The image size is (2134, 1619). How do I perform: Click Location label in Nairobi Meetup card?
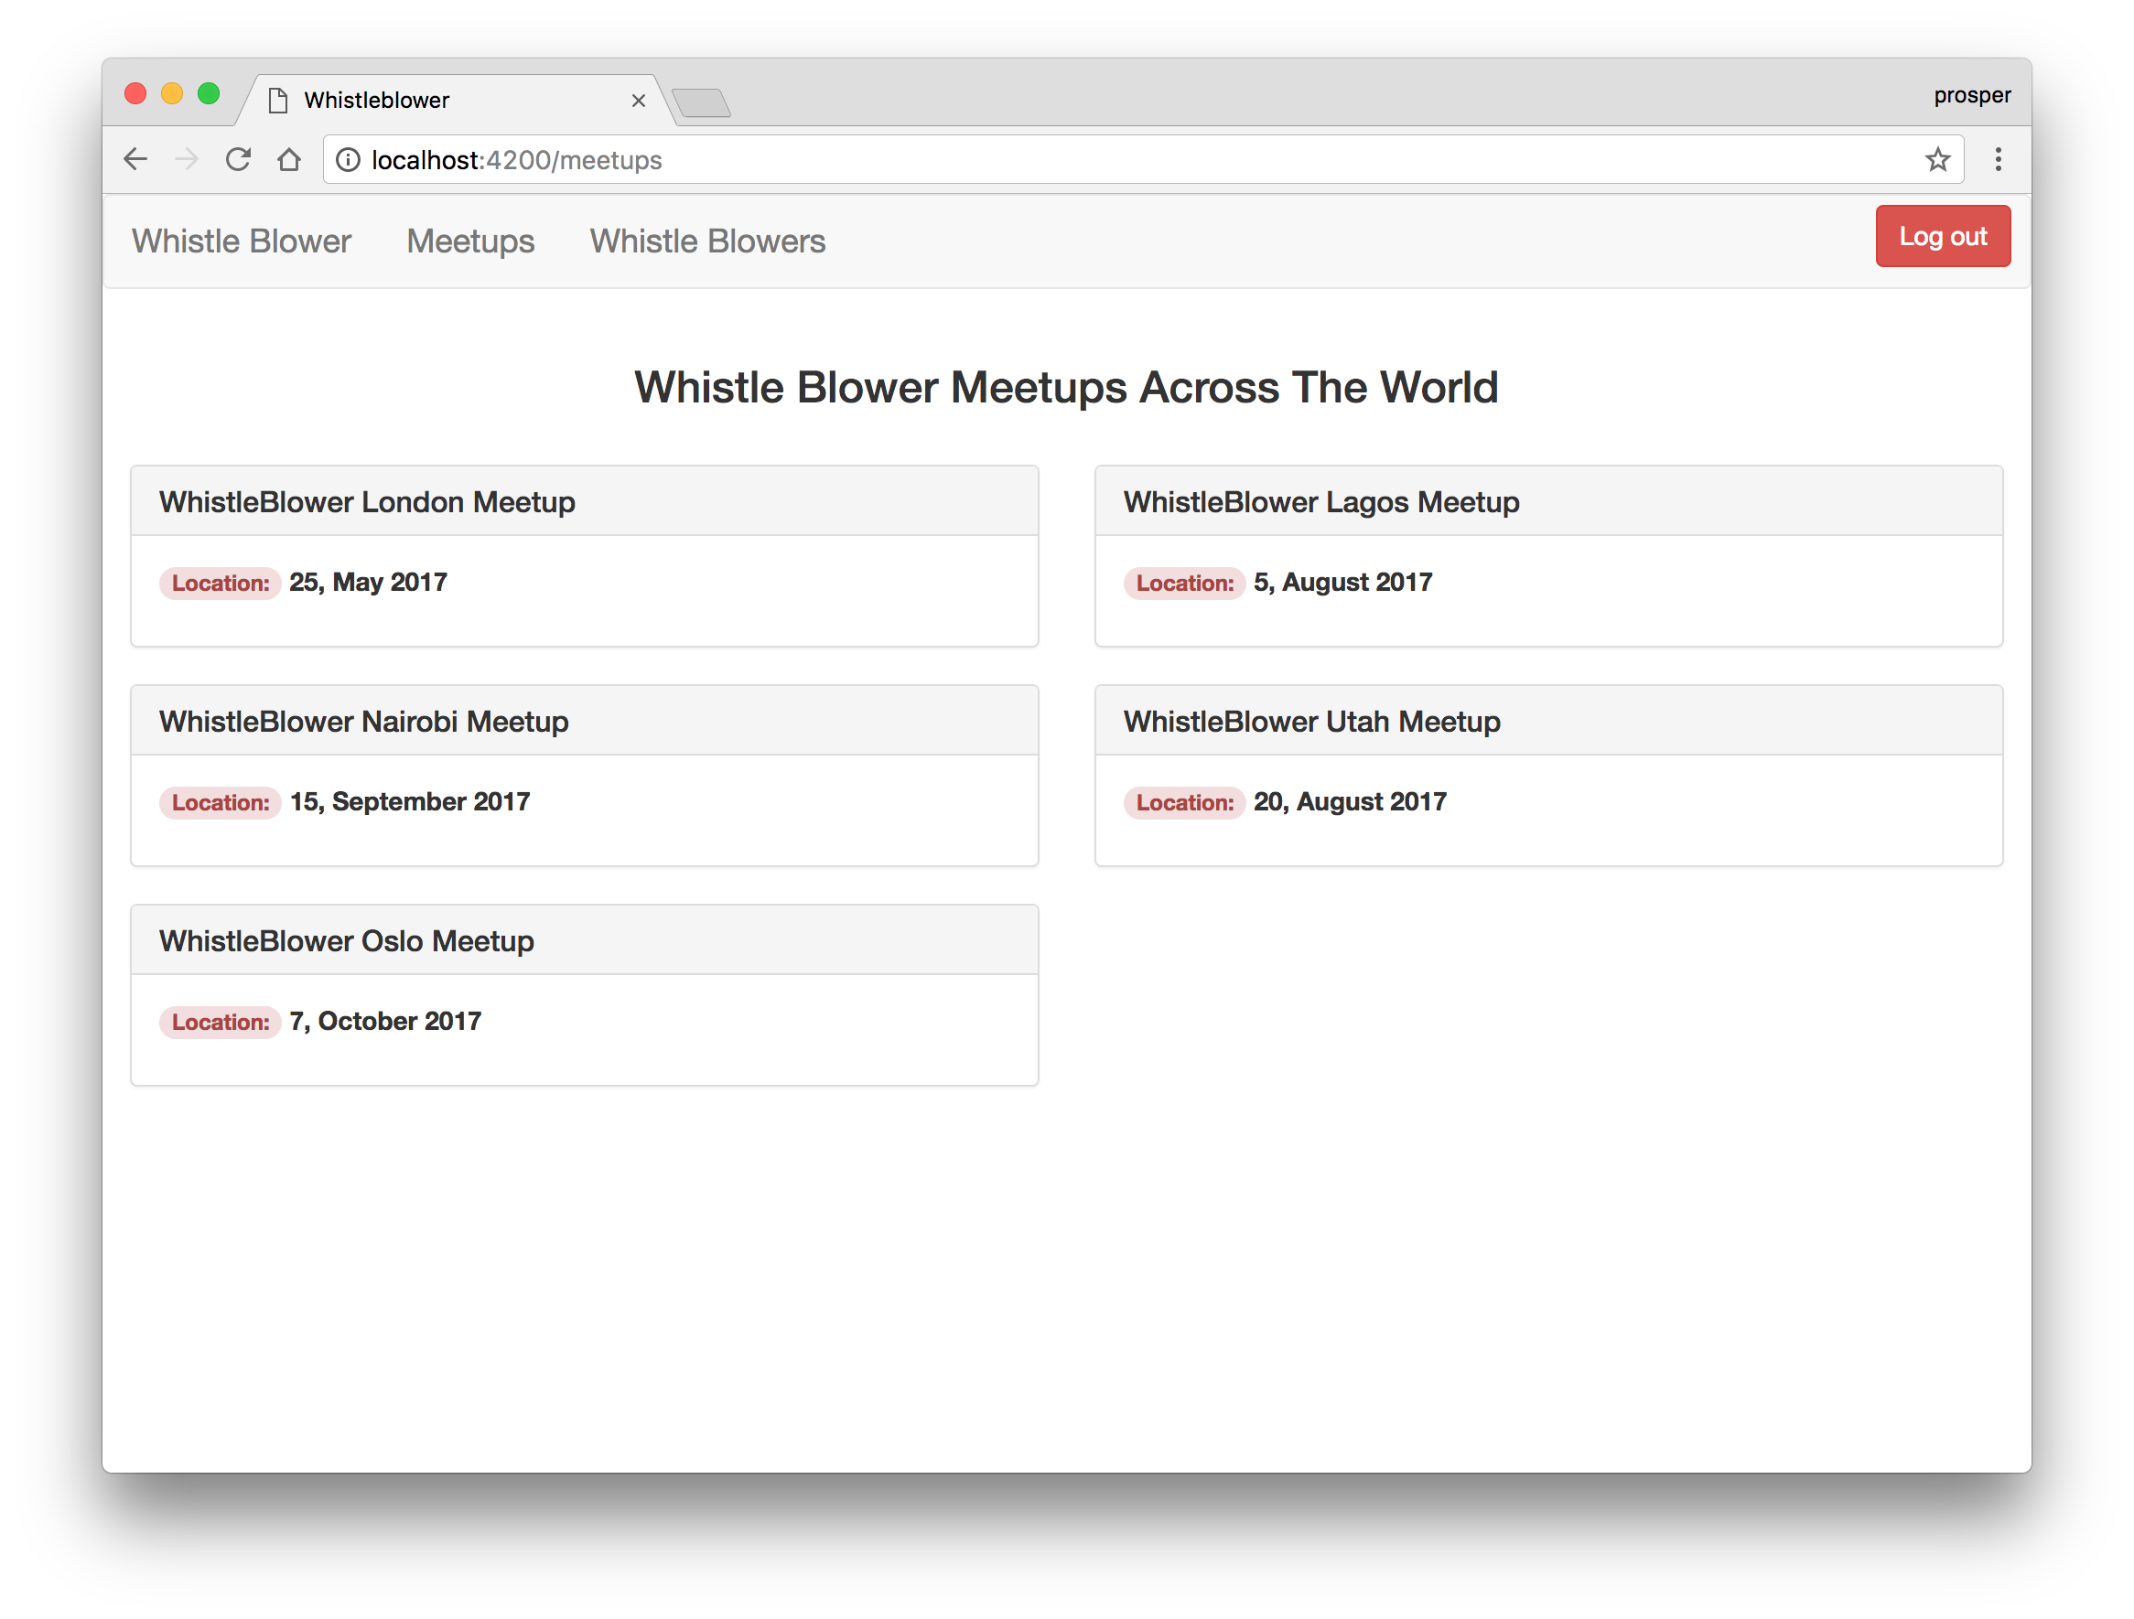coord(220,802)
